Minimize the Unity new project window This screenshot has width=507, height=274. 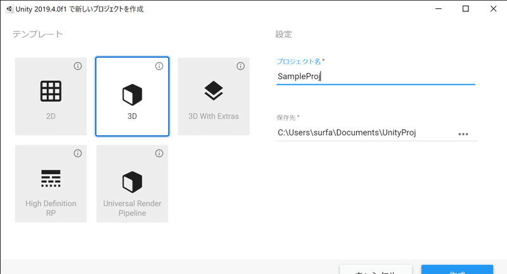(439, 9)
